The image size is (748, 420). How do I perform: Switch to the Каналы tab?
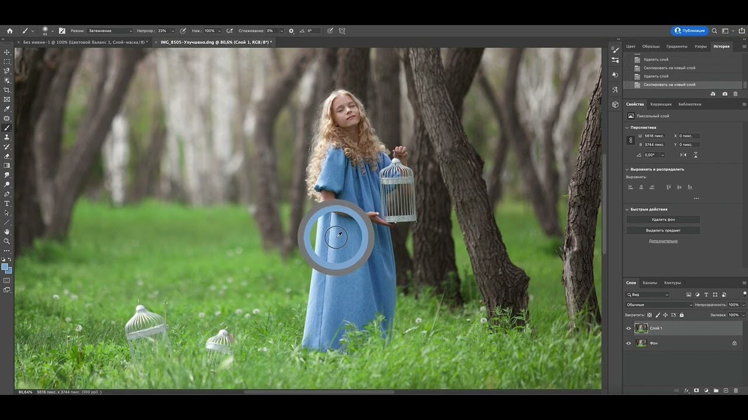click(650, 283)
